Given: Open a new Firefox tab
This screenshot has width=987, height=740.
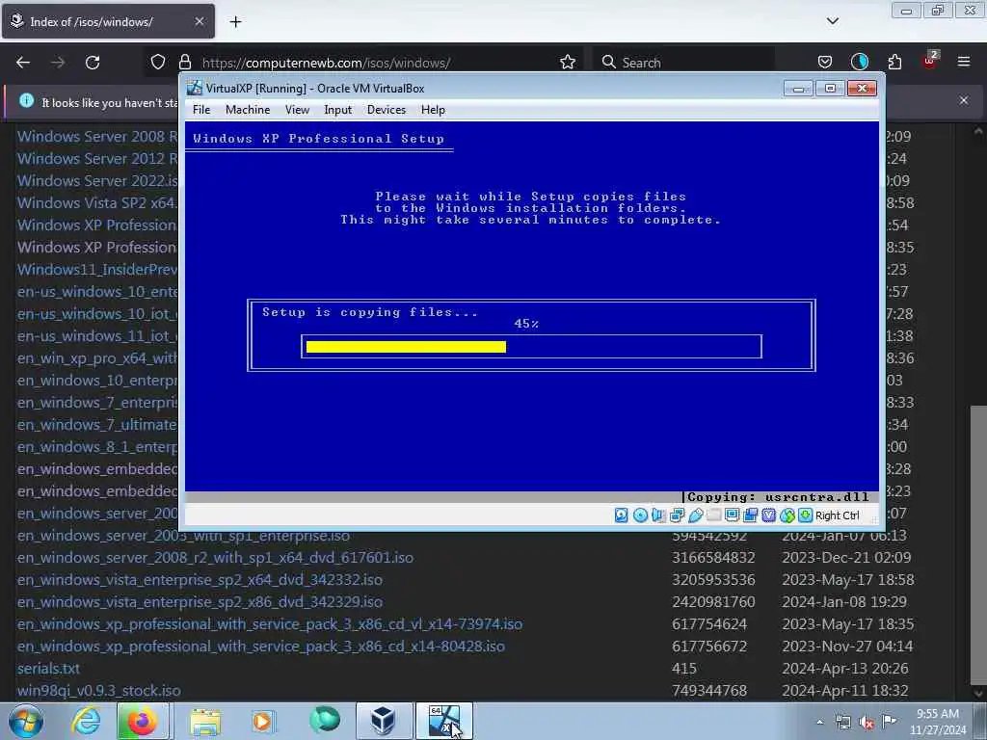Looking at the screenshot, I should (235, 22).
